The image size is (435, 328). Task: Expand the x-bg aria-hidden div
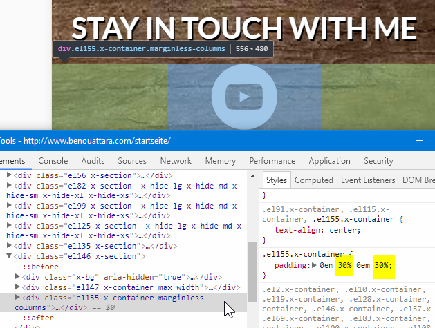(x=17, y=277)
